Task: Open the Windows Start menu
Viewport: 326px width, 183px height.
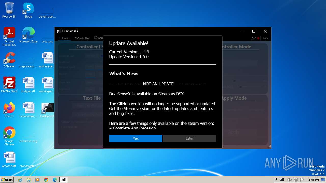Action: click(7, 179)
